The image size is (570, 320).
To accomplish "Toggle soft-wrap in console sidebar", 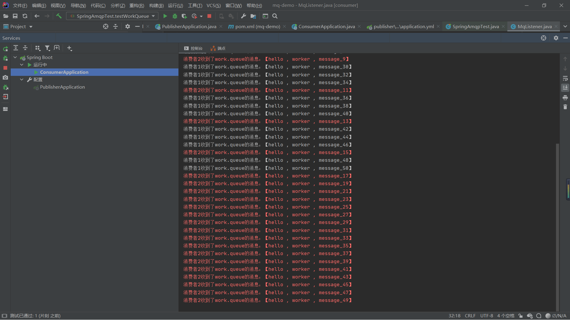I will pyautogui.click(x=565, y=78).
